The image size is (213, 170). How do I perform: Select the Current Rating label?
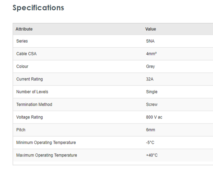point(29,79)
